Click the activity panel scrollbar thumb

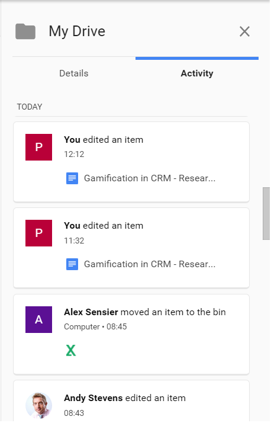pos(267,214)
